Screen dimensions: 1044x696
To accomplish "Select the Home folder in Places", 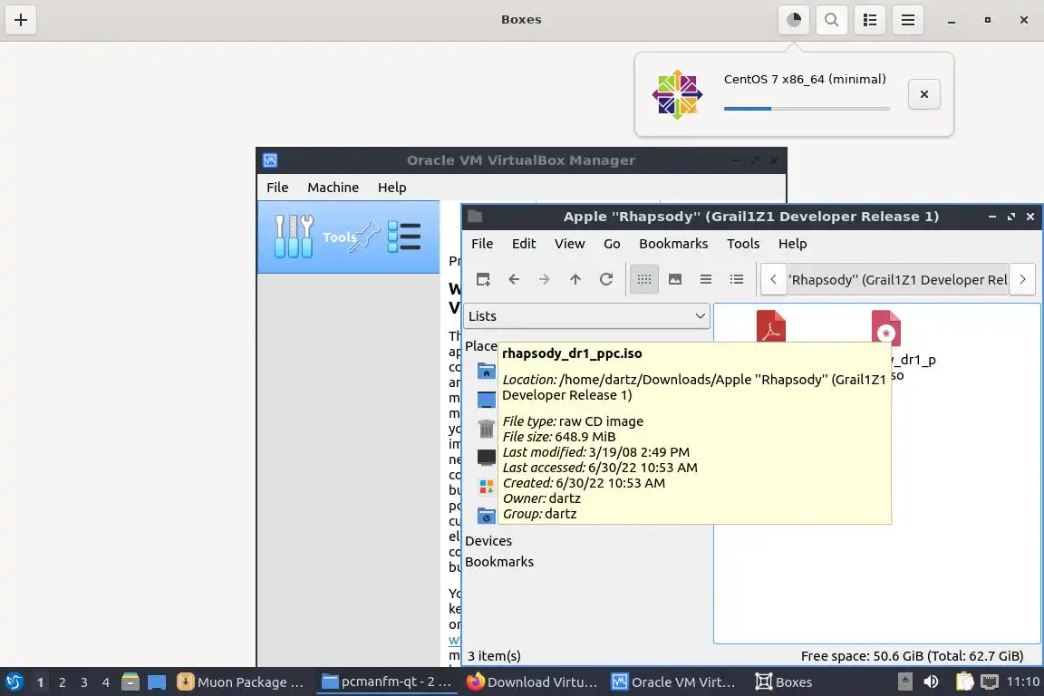I will pos(486,371).
